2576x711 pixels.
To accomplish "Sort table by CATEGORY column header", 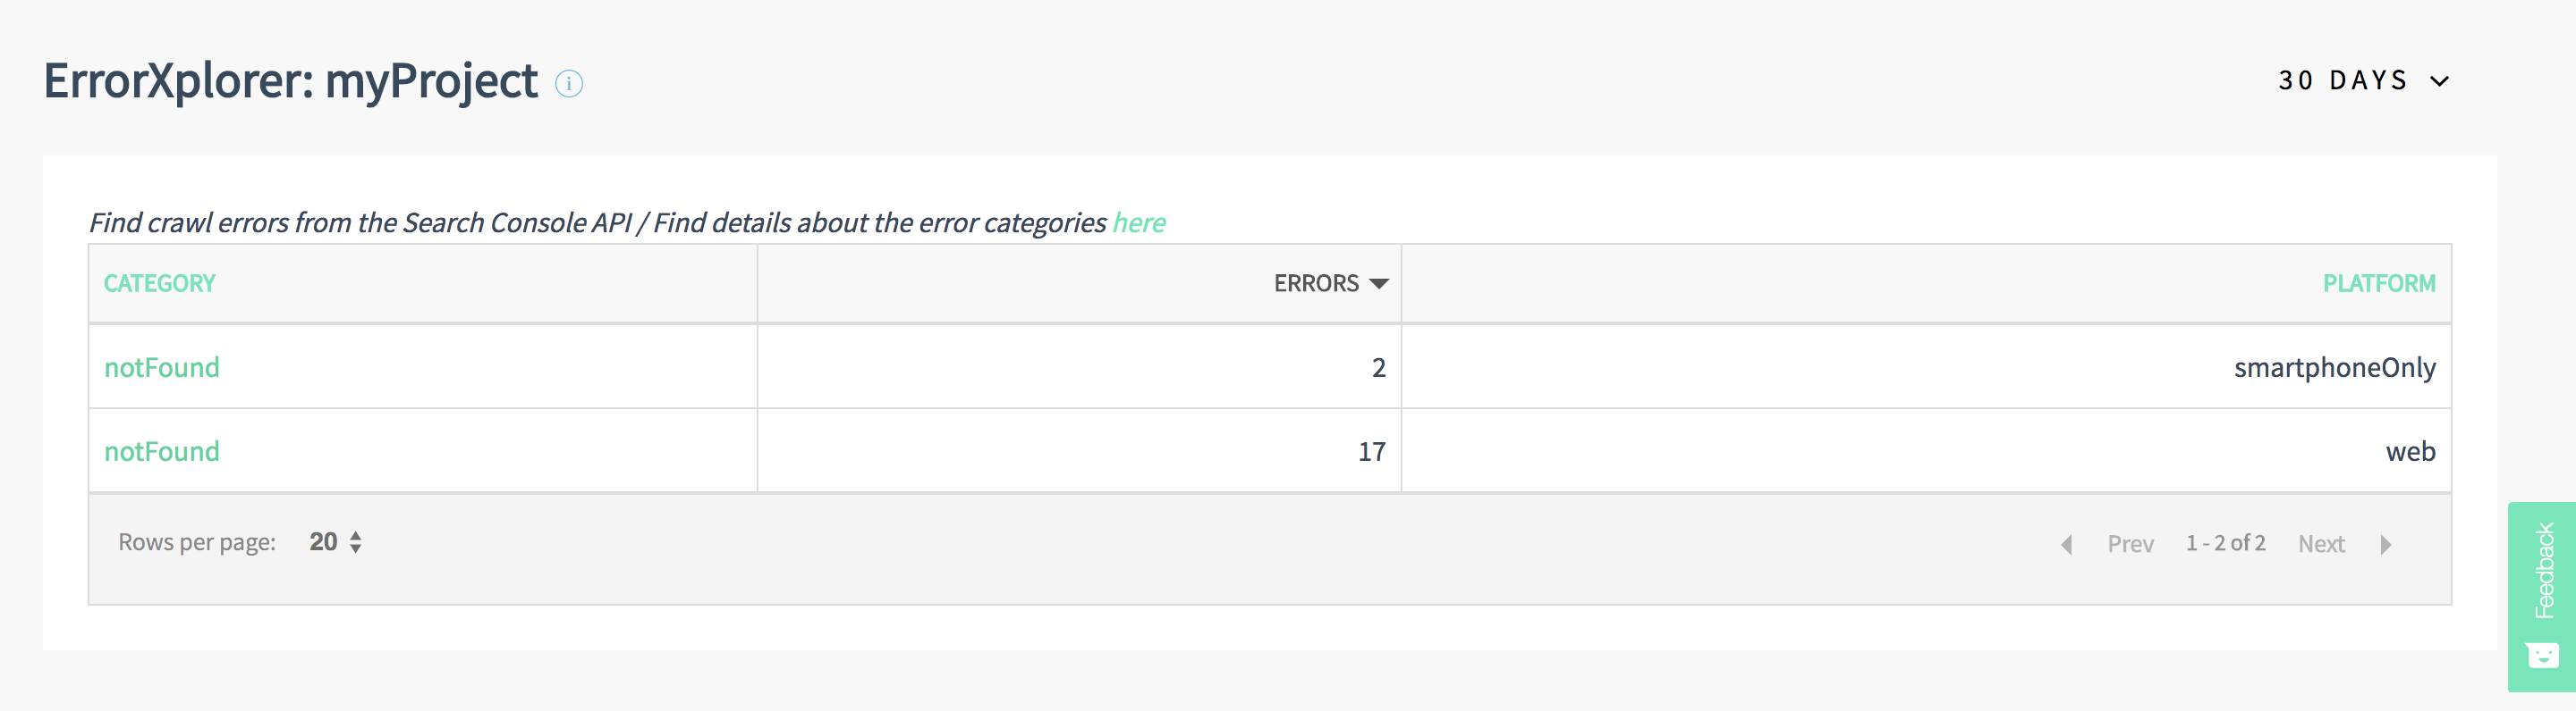I will click(160, 282).
